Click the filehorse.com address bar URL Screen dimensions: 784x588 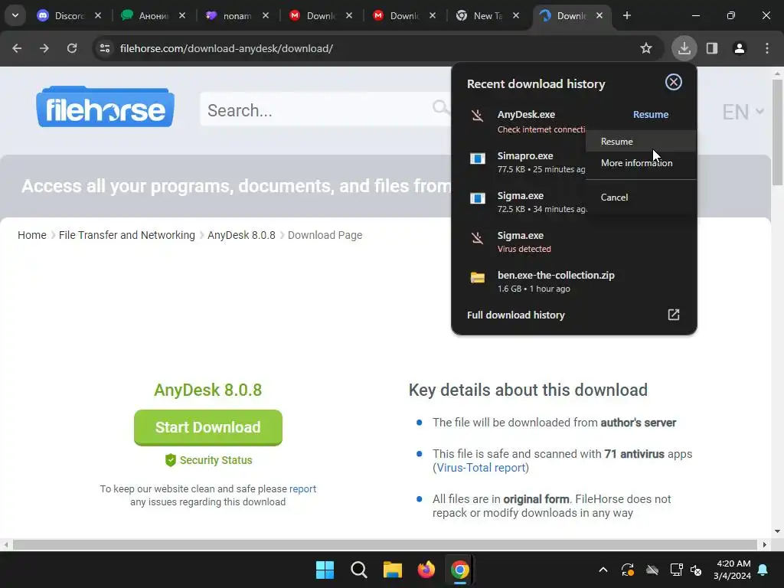(x=227, y=48)
